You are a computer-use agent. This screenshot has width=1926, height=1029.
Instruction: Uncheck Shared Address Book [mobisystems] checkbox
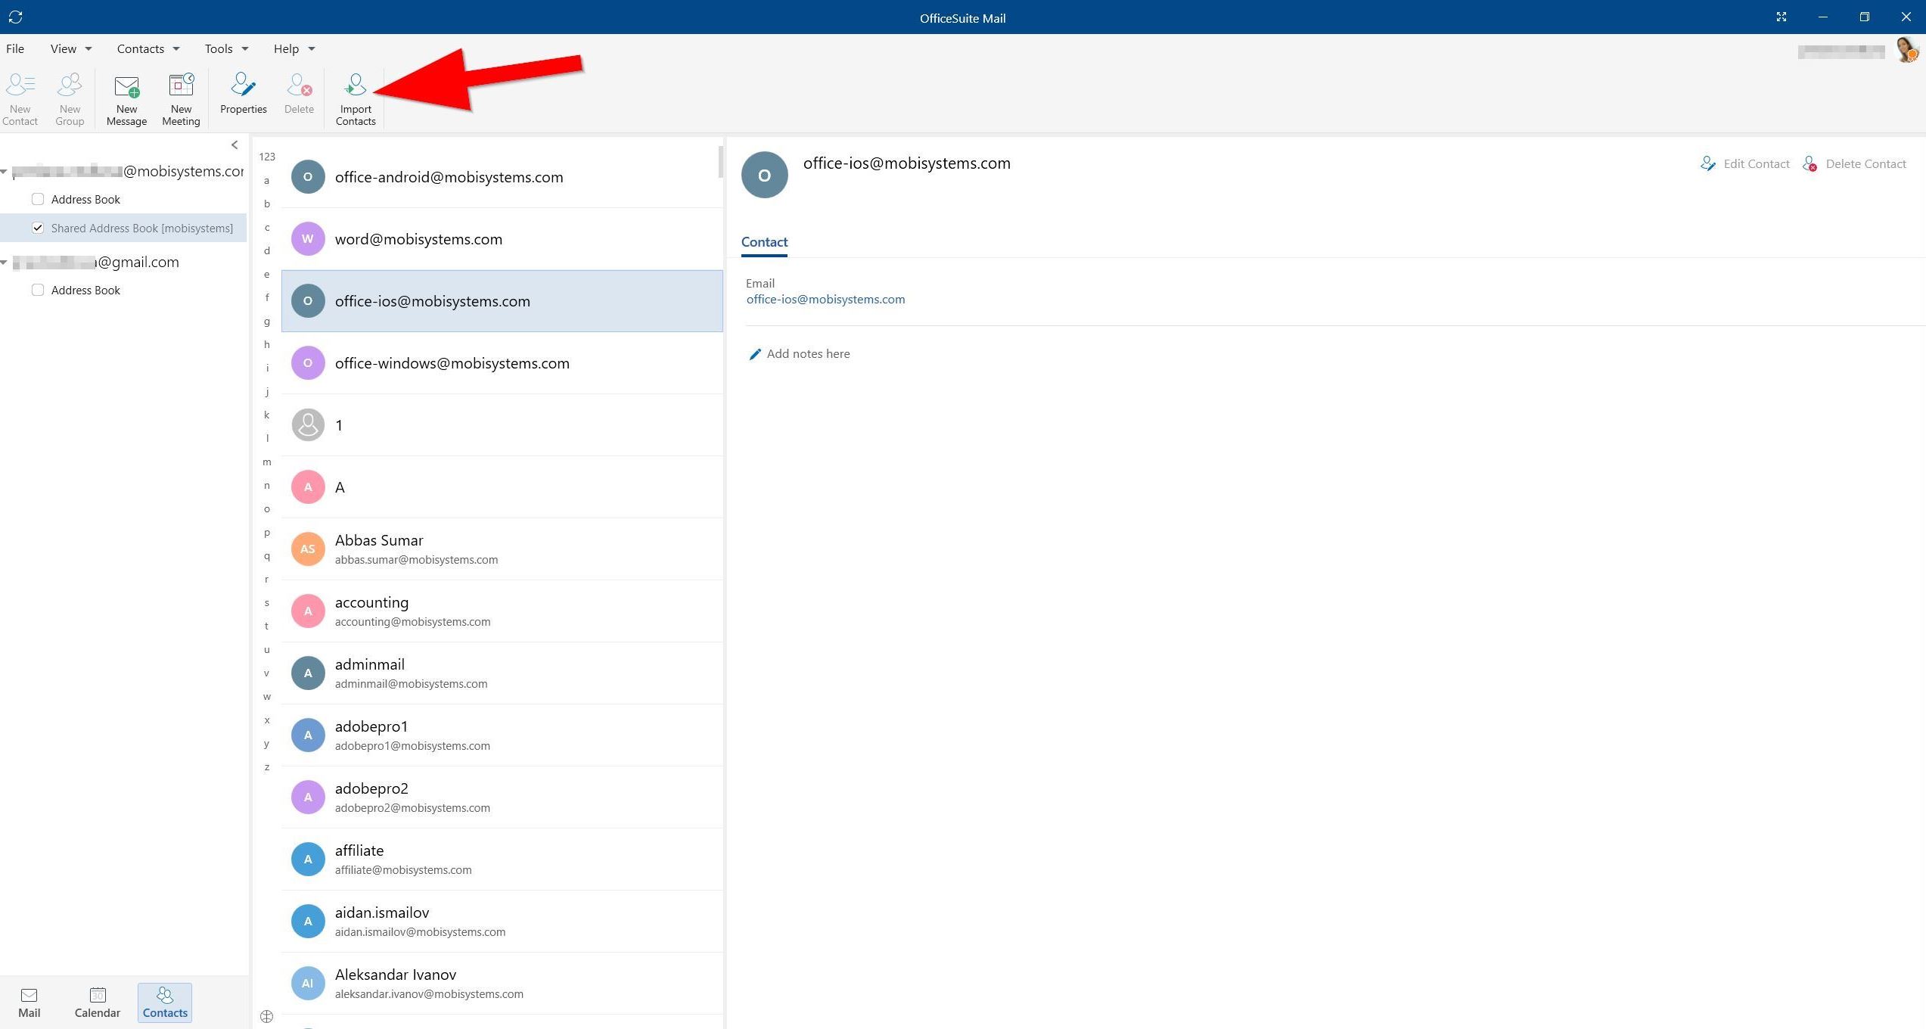click(x=38, y=228)
